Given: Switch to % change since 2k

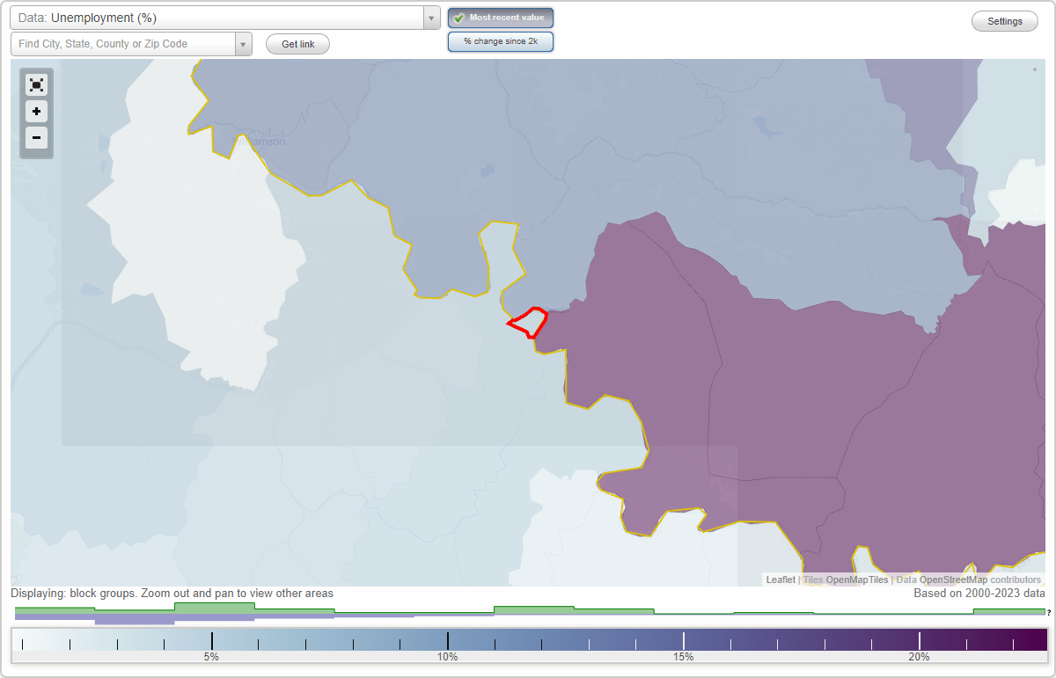Looking at the screenshot, I should coord(501,41).
